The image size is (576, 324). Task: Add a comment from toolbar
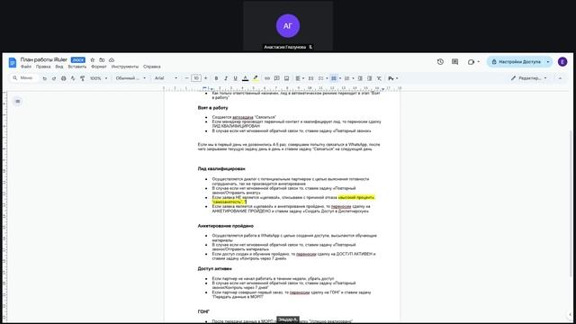point(277,78)
